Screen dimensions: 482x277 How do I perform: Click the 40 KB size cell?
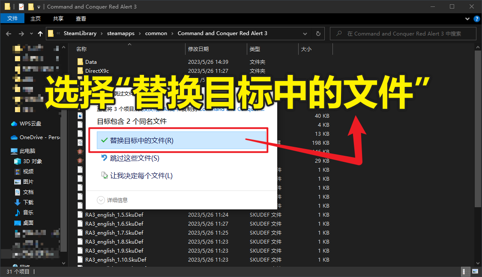(322, 116)
